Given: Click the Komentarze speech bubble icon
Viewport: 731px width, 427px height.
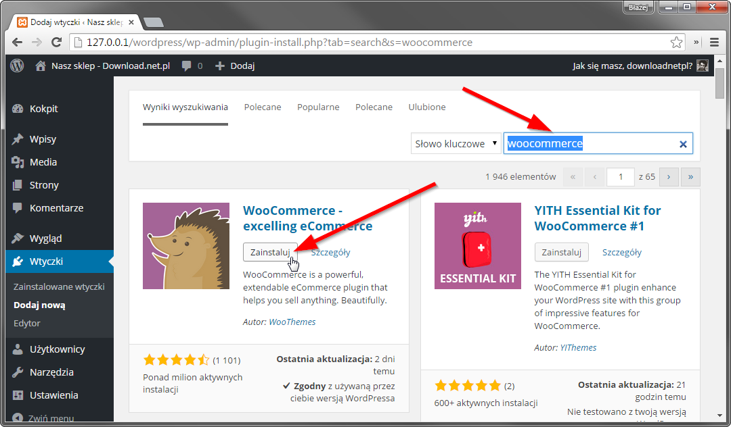Looking at the screenshot, I should (18, 208).
